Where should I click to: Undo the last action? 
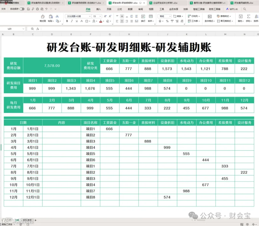[46, 9]
